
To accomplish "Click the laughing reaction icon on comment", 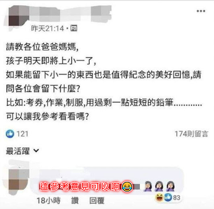I will 159,198.
